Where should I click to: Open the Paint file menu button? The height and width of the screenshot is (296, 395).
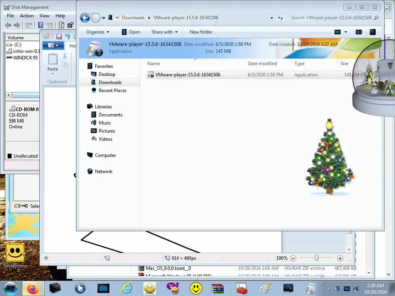pos(52,45)
